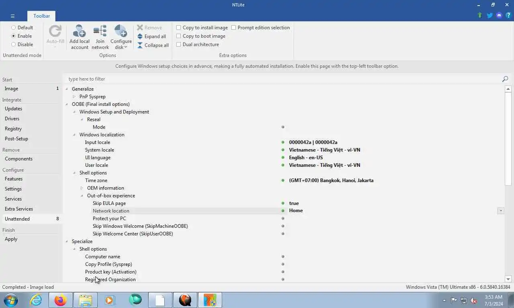Click the muted volume tray icon
Screen dimensions: 514x308
point(473,300)
